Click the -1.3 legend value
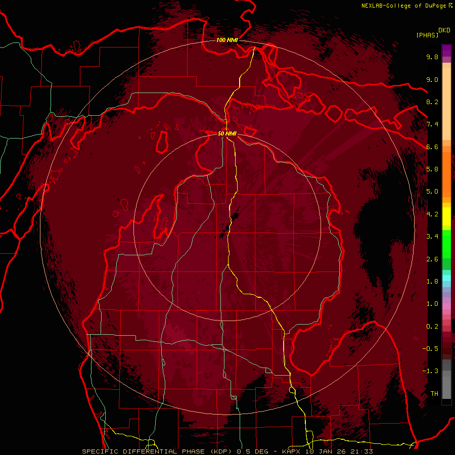455x455 pixels. (430, 371)
